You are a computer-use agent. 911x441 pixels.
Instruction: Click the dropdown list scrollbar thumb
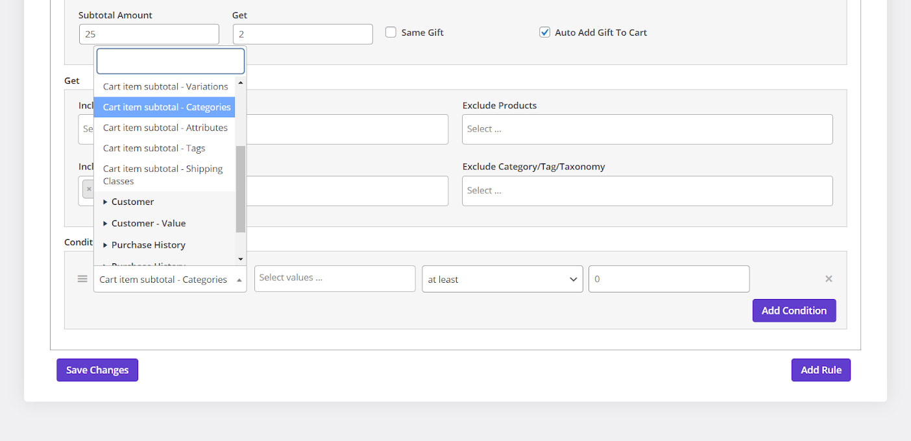(x=241, y=188)
